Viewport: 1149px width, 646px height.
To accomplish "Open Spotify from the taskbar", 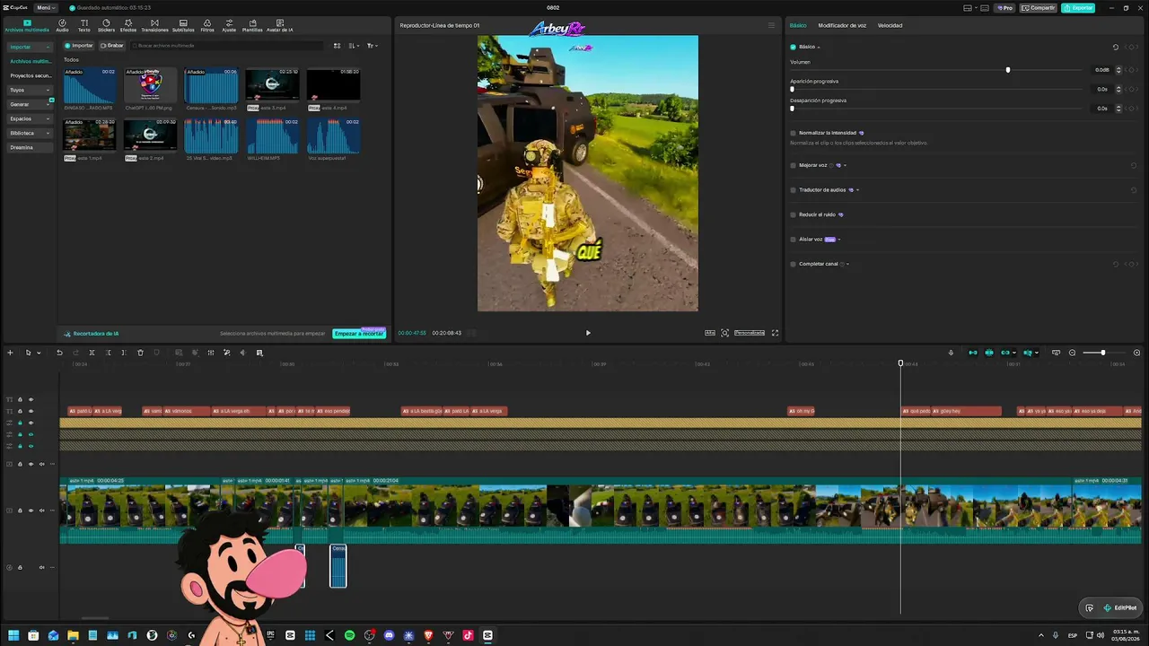I will [349, 635].
